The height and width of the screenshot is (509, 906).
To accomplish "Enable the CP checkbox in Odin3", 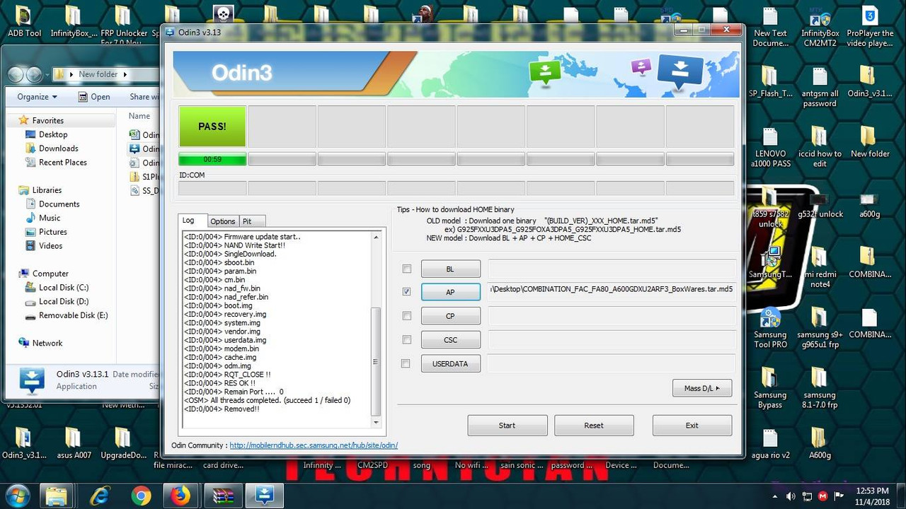I will (406, 315).
